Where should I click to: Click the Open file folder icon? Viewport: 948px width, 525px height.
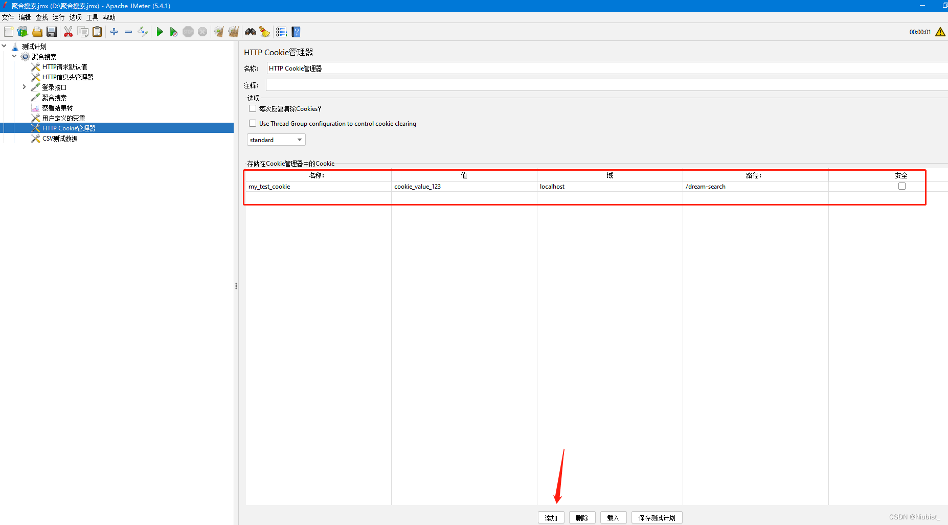(37, 32)
